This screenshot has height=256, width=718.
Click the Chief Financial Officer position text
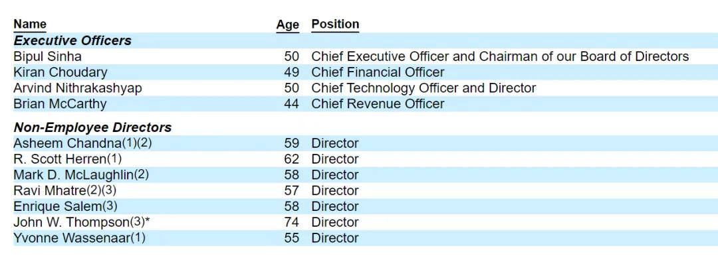(378, 72)
